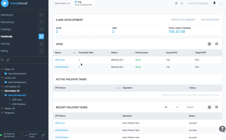Viewport: 226px width, 140px height.
Task: Open VPGS column chooser icon
Action: pos(210,44)
